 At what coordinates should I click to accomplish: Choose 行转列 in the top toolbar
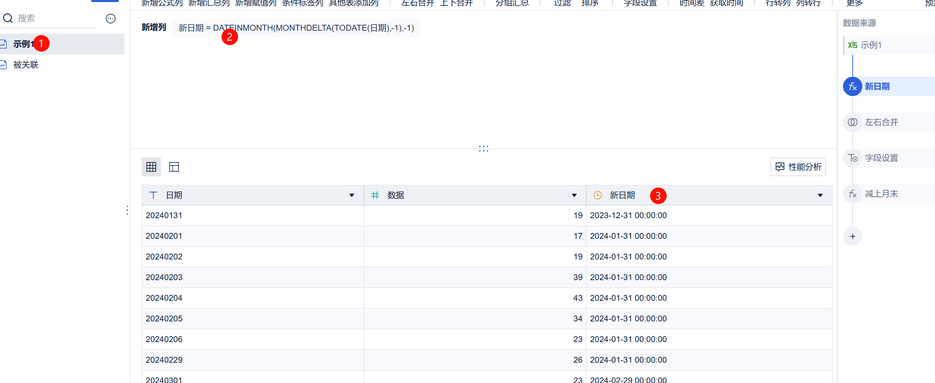click(778, 3)
